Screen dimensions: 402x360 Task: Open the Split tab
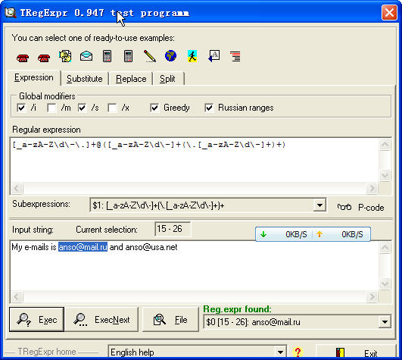pyautogui.click(x=167, y=79)
